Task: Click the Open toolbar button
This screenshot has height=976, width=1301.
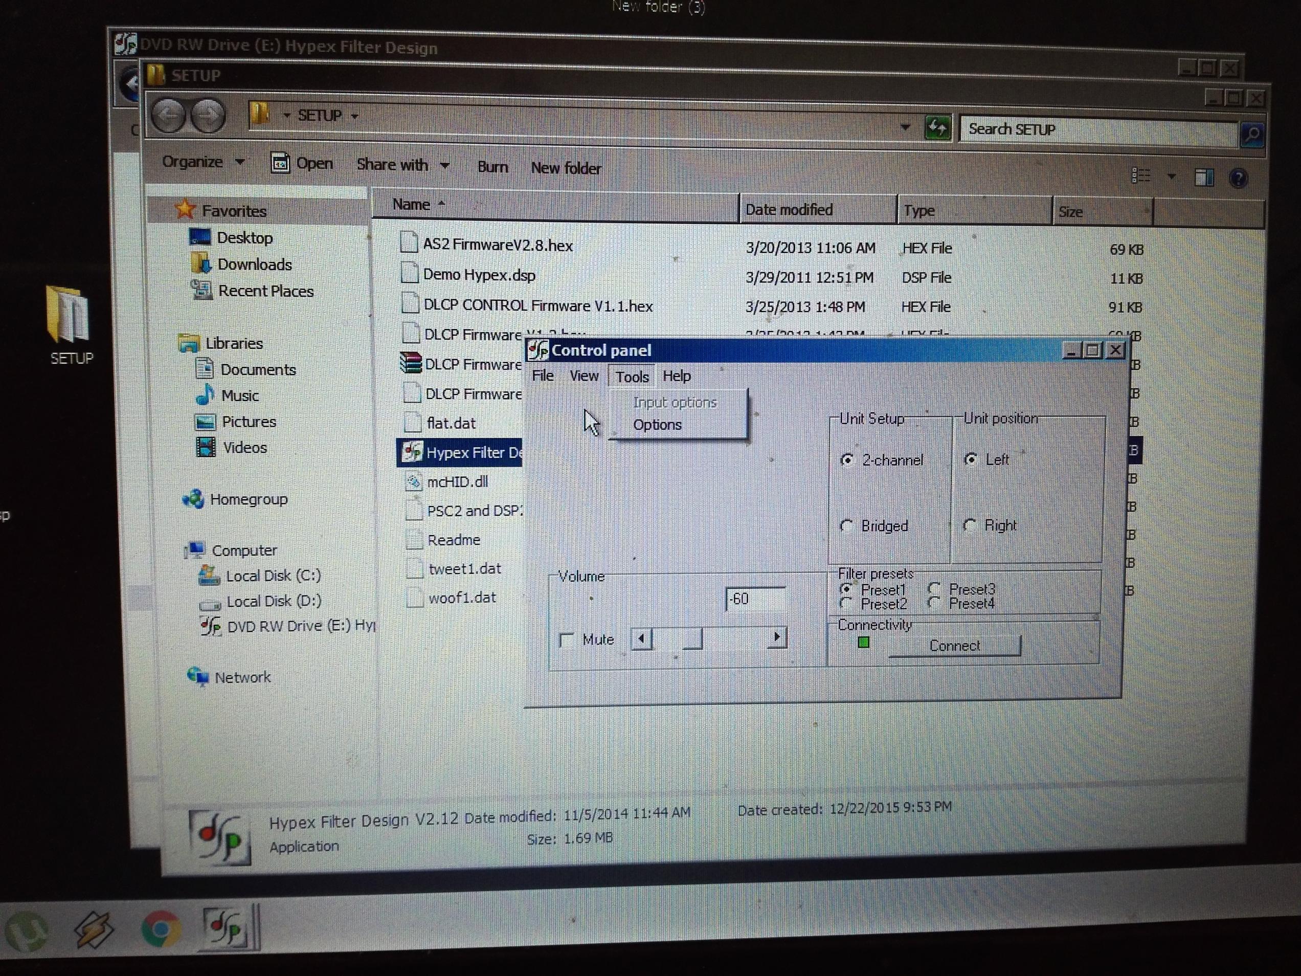Action: pyautogui.click(x=302, y=163)
